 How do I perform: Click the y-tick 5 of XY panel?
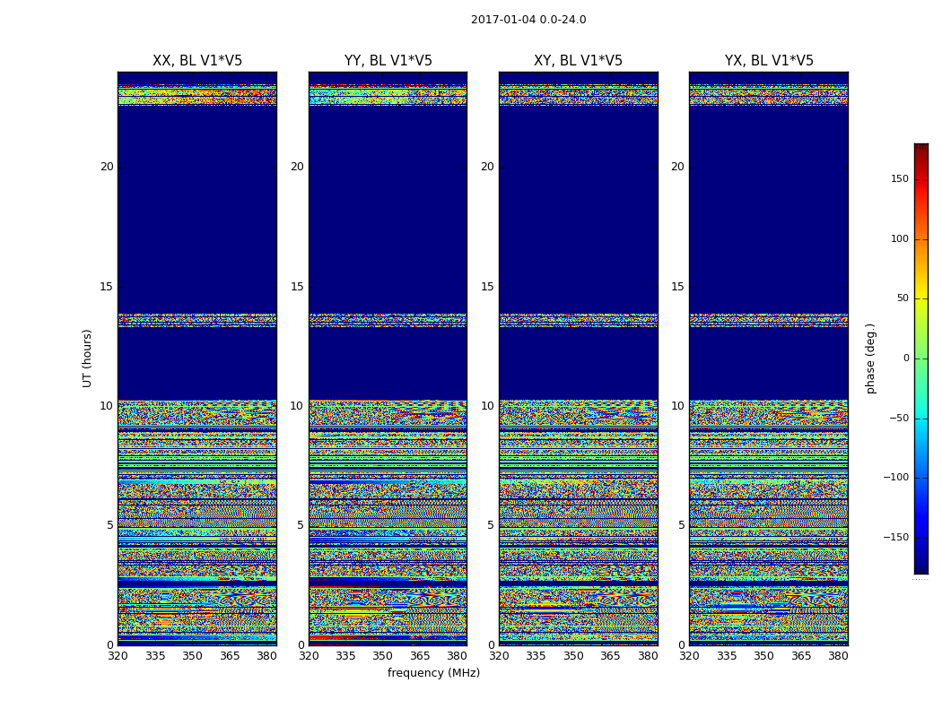click(x=491, y=525)
